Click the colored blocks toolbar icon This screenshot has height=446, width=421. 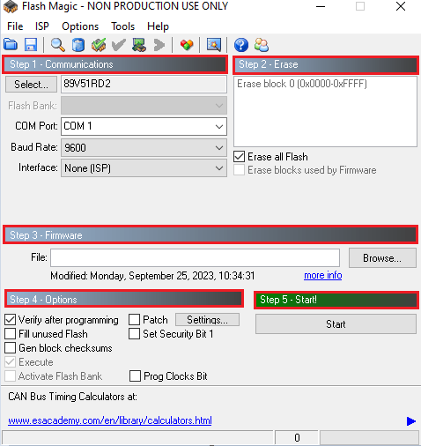pyautogui.click(x=187, y=45)
